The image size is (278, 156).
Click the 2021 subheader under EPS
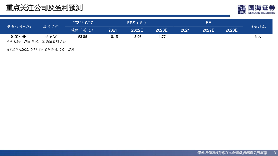[113, 30]
